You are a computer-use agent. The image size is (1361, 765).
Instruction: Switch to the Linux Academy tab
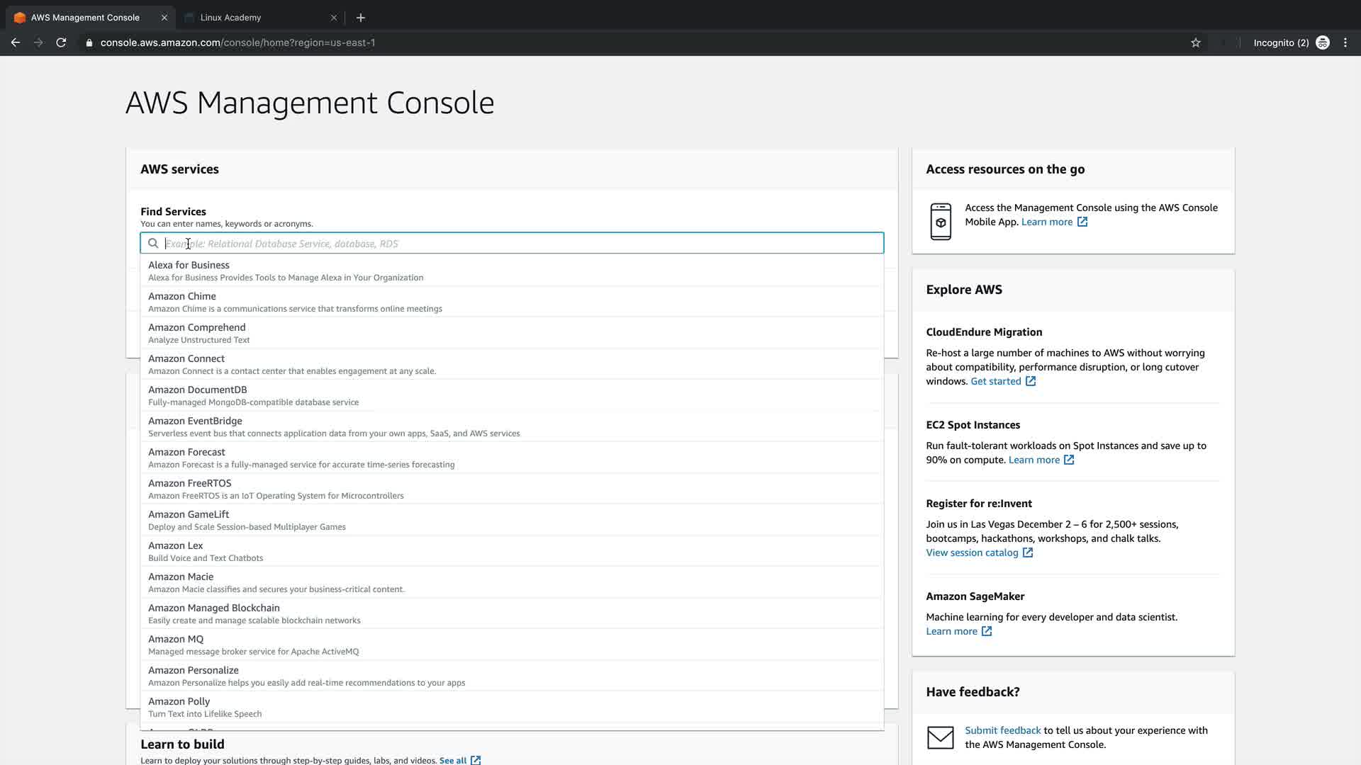coord(231,18)
